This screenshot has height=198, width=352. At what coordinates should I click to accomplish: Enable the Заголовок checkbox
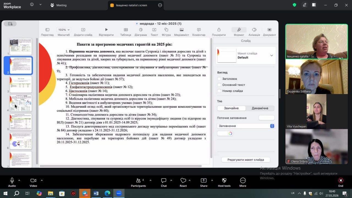point(219,79)
